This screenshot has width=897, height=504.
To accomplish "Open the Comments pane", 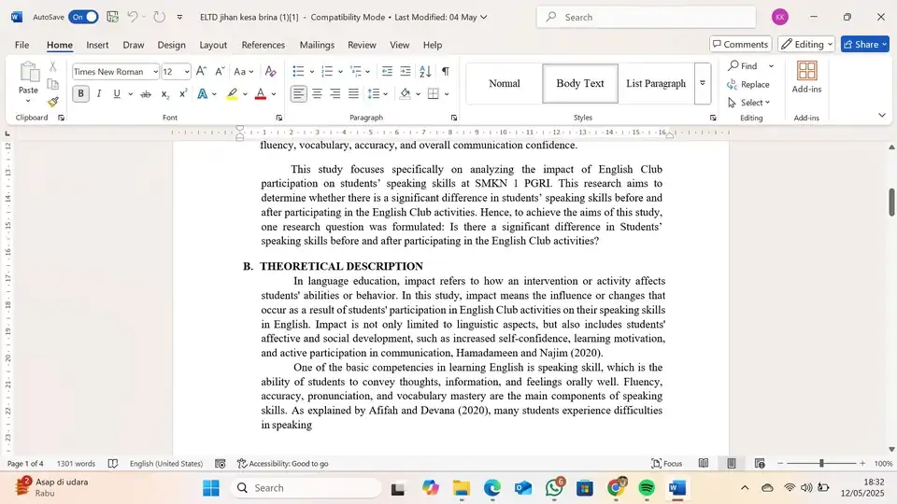I will 741,44.
